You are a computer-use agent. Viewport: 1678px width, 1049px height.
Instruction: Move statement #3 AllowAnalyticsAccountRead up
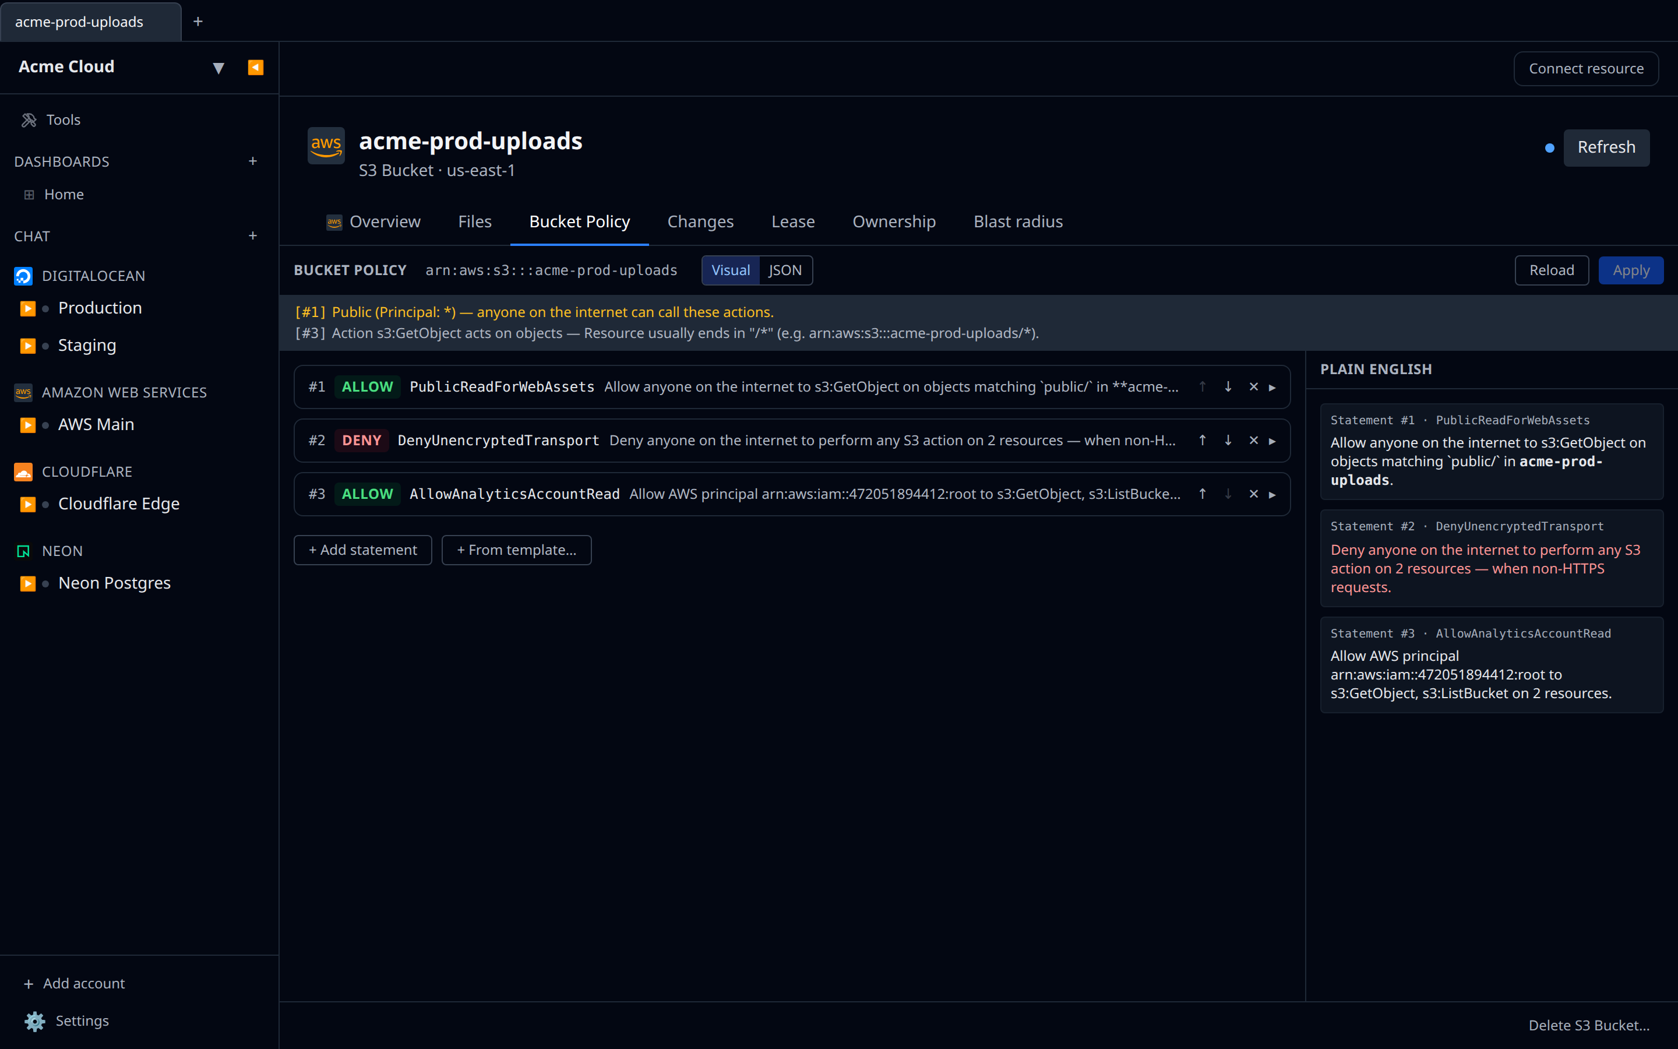pyautogui.click(x=1203, y=494)
